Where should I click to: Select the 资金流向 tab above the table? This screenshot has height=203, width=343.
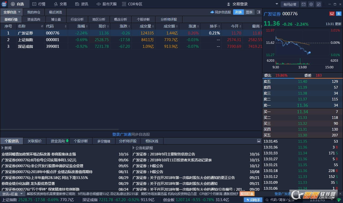(x=34, y=19)
